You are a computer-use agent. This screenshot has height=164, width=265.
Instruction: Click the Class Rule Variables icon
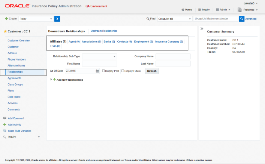[x=5, y=131]
